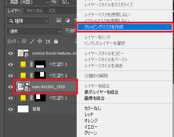The width and height of the screenshot is (174, 137).
Task: Click lock image pixels brush icon
Action: coord(32,42)
